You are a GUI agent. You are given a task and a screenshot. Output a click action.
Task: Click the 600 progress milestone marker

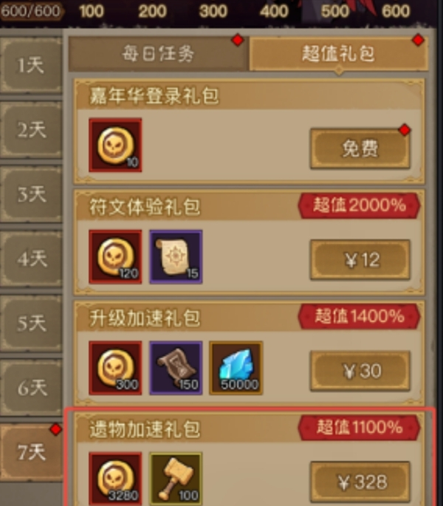click(x=396, y=11)
